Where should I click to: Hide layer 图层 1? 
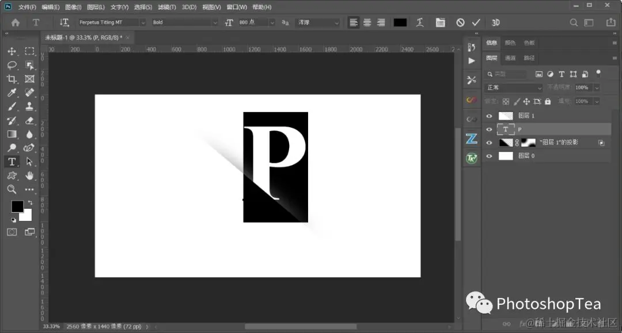489,116
